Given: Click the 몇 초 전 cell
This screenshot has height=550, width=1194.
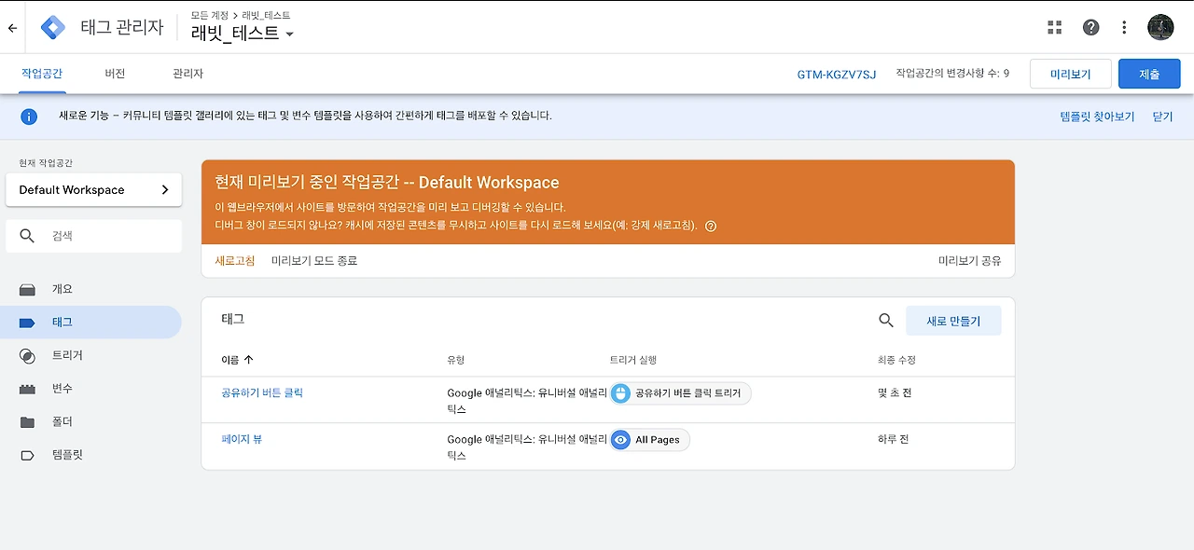Looking at the screenshot, I should 895,393.
